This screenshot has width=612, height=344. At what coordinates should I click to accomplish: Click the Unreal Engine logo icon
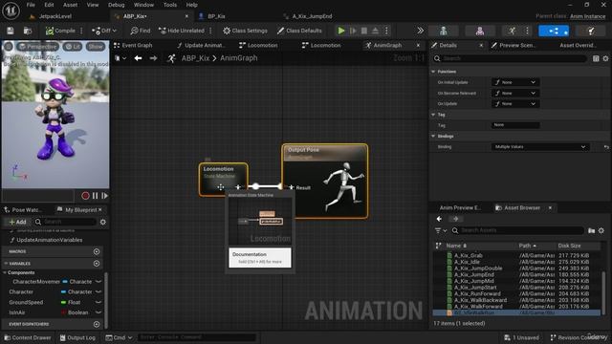click(x=11, y=11)
